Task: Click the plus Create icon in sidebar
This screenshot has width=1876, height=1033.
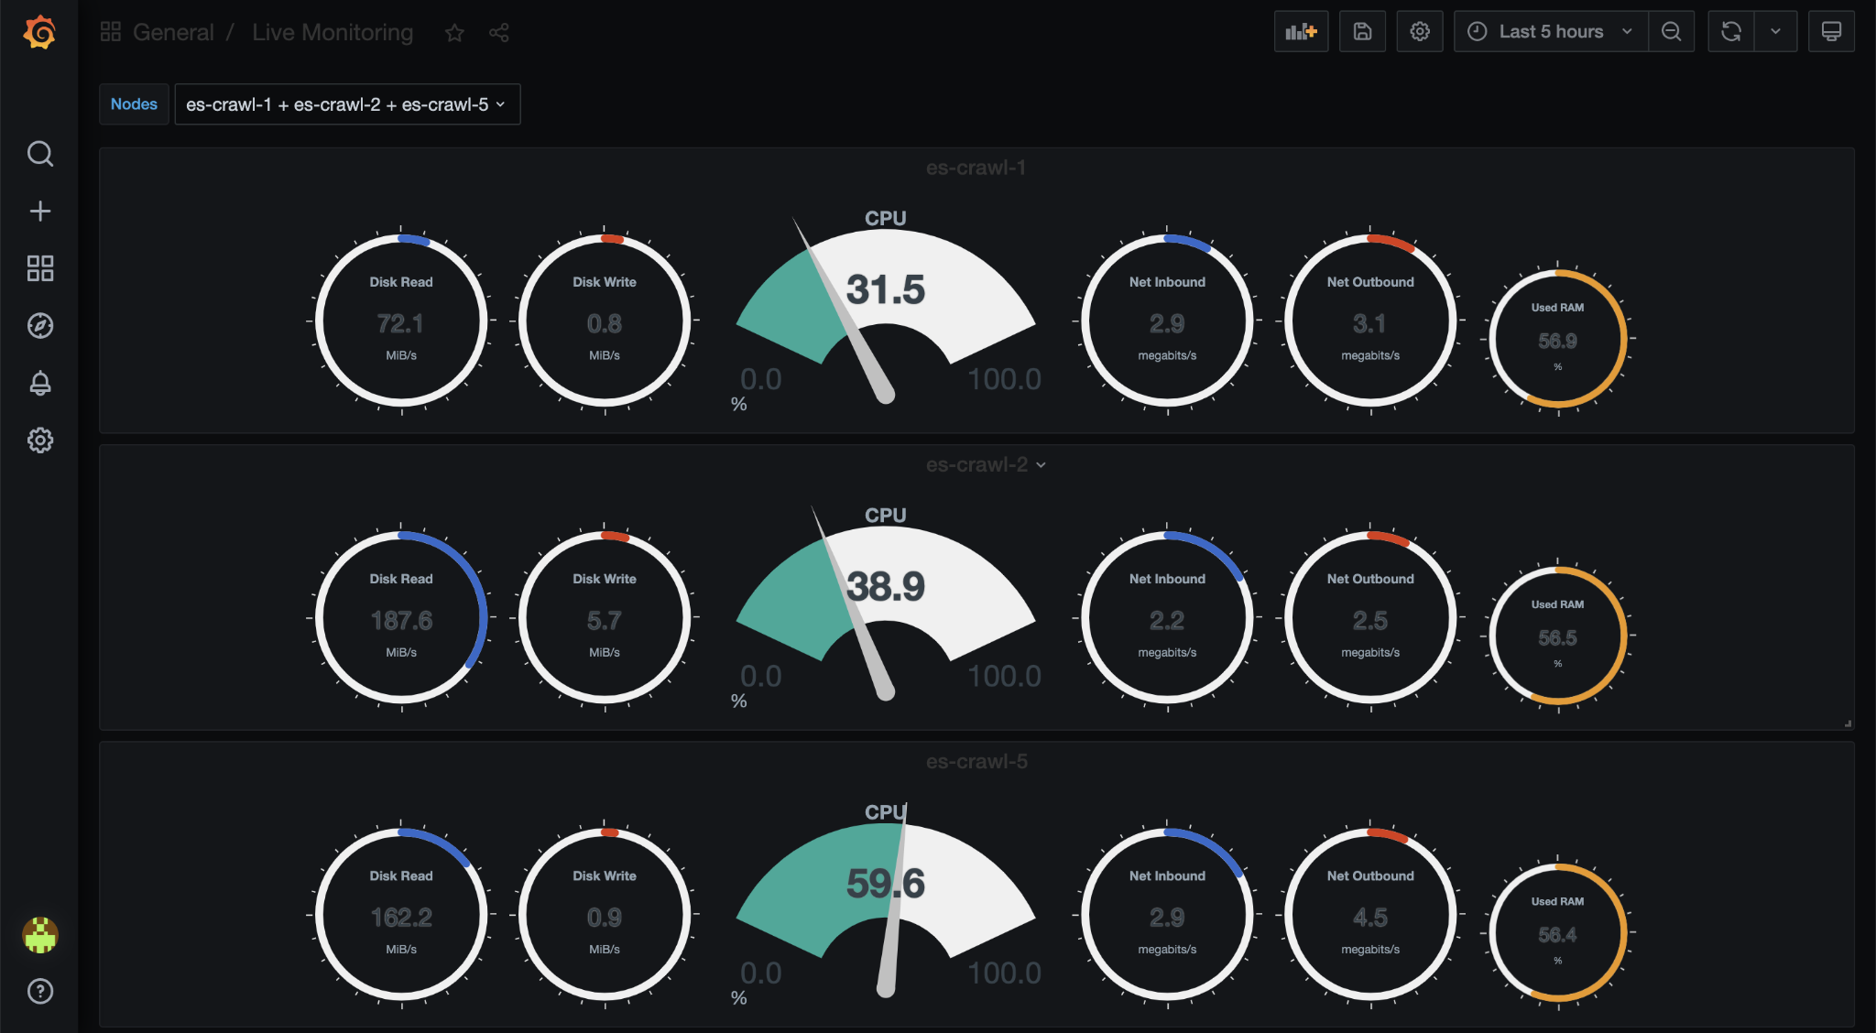Action: pyautogui.click(x=39, y=212)
